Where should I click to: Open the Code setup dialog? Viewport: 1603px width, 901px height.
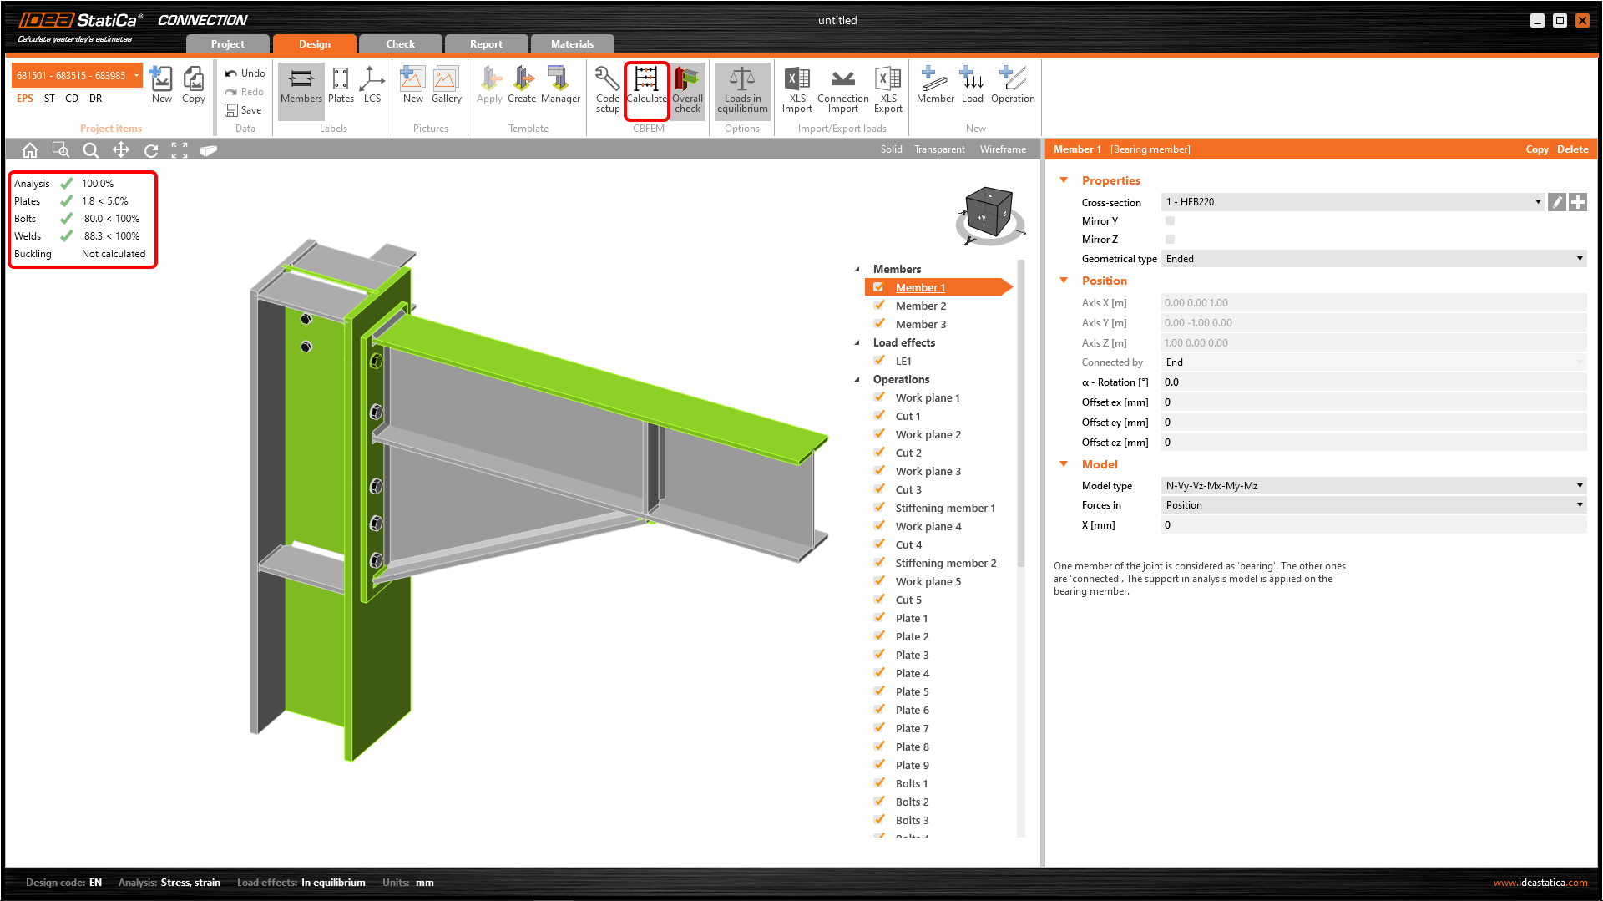(x=607, y=89)
